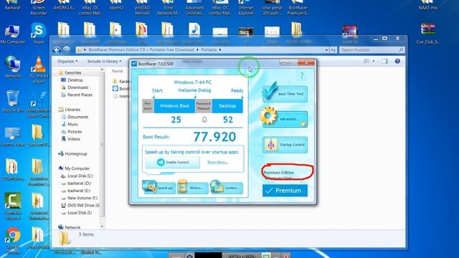The image size is (459, 258).
Task: Expand the arrow after Portable breadcrumb
Action: 220,49
